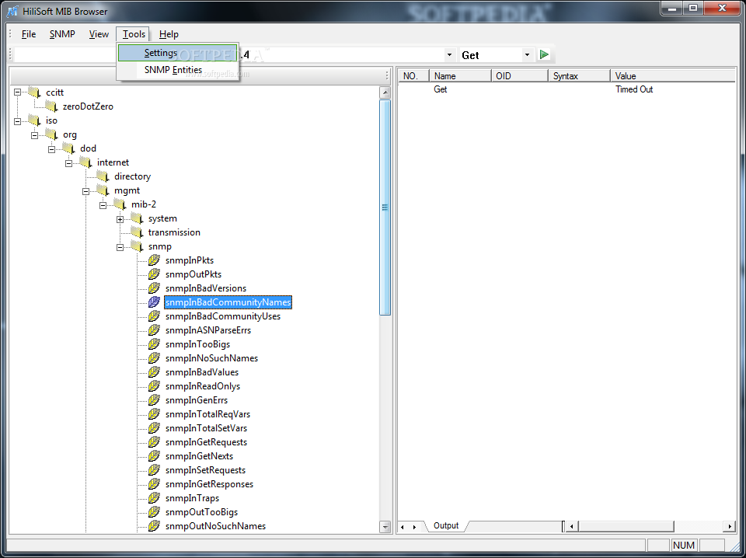Click the zeroDotZero folder icon
Screen dimensions: 746x558
click(x=51, y=106)
